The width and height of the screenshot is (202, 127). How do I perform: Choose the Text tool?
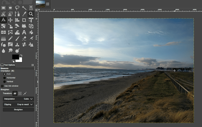(x=24, y=32)
